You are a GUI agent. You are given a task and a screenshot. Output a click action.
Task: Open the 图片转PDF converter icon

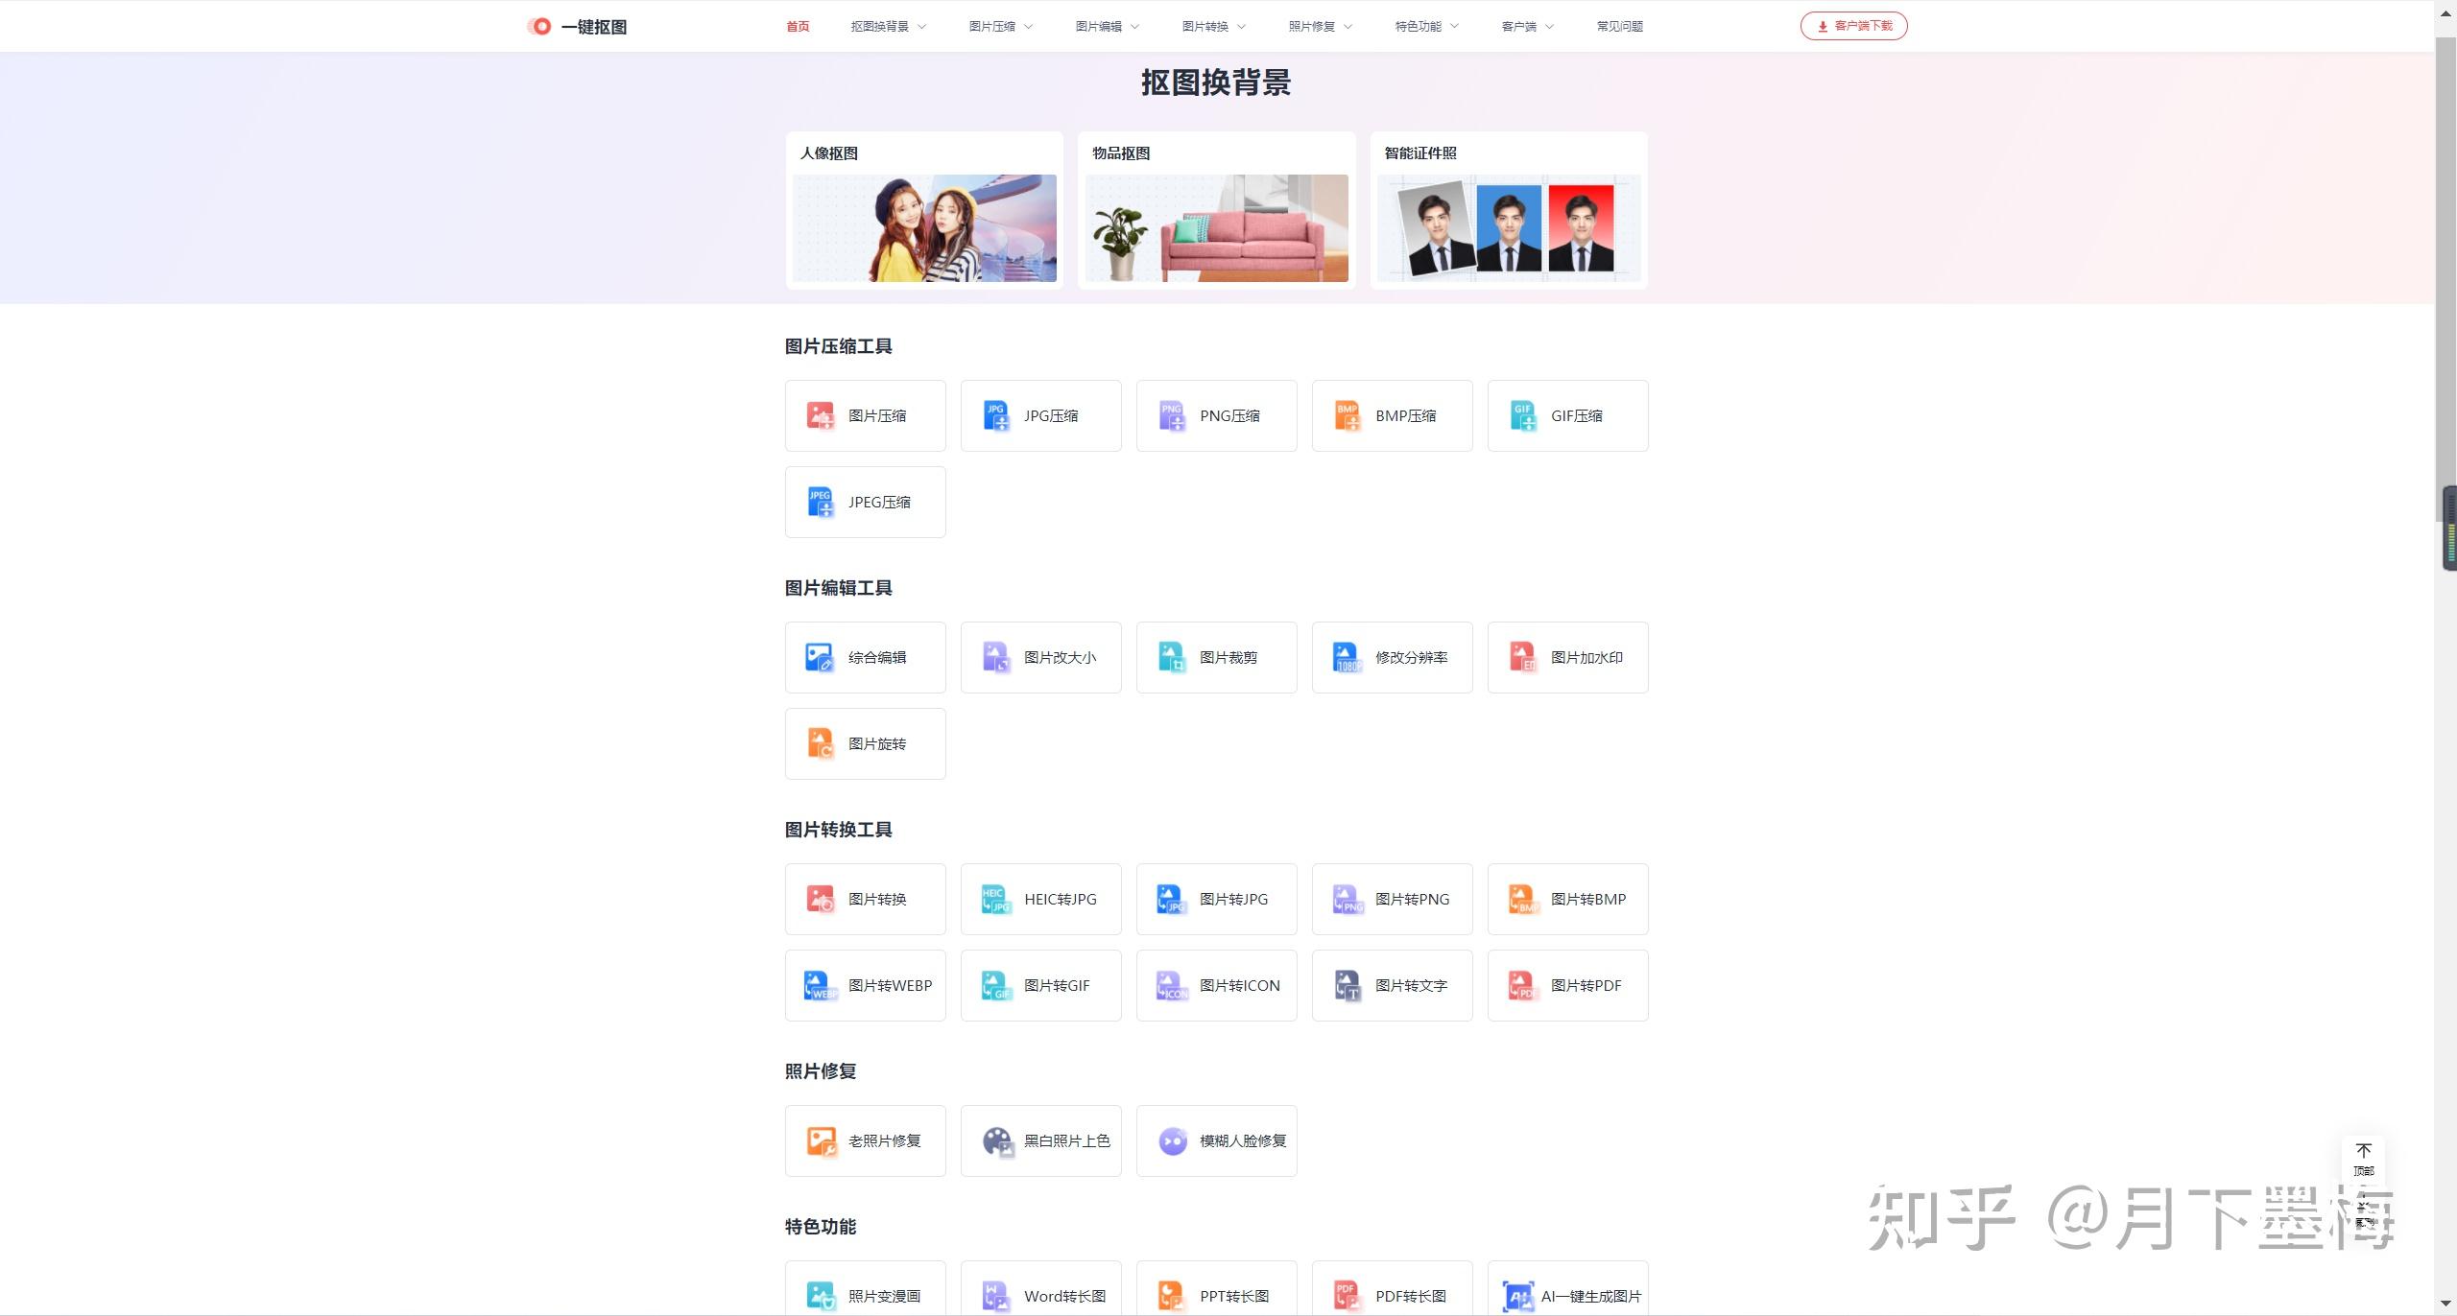pyautogui.click(x=1523, y=985)
